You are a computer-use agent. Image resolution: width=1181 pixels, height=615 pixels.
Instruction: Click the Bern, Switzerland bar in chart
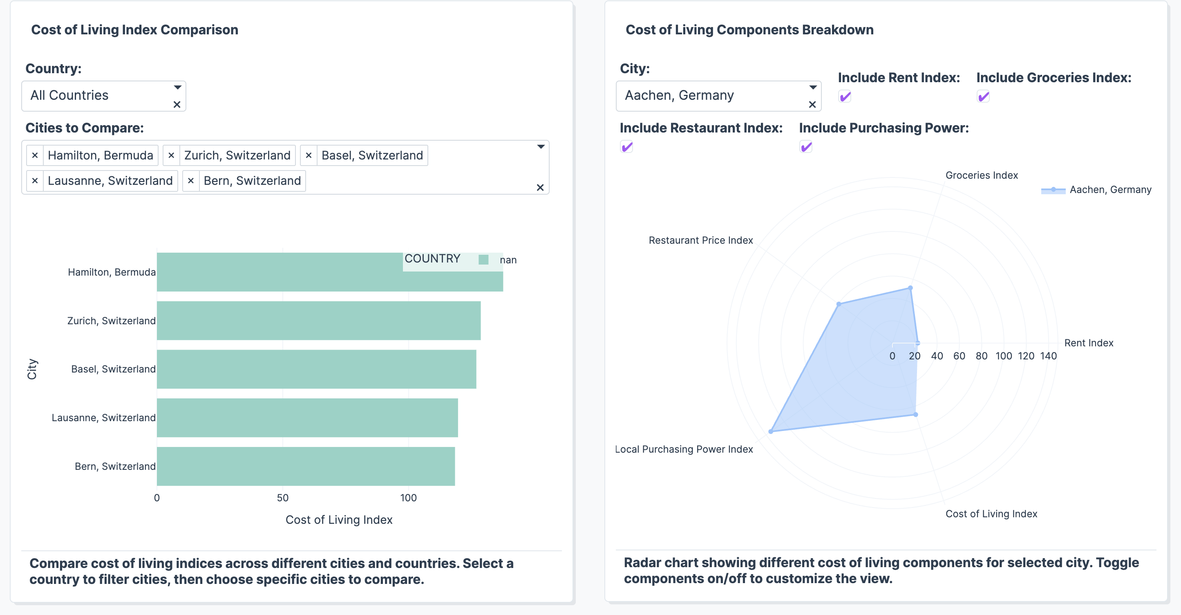coord(305,466)
